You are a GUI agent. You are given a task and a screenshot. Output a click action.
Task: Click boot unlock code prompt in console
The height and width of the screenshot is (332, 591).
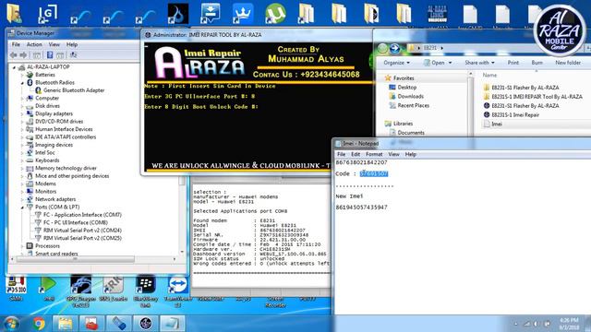(x=201, y=107)
